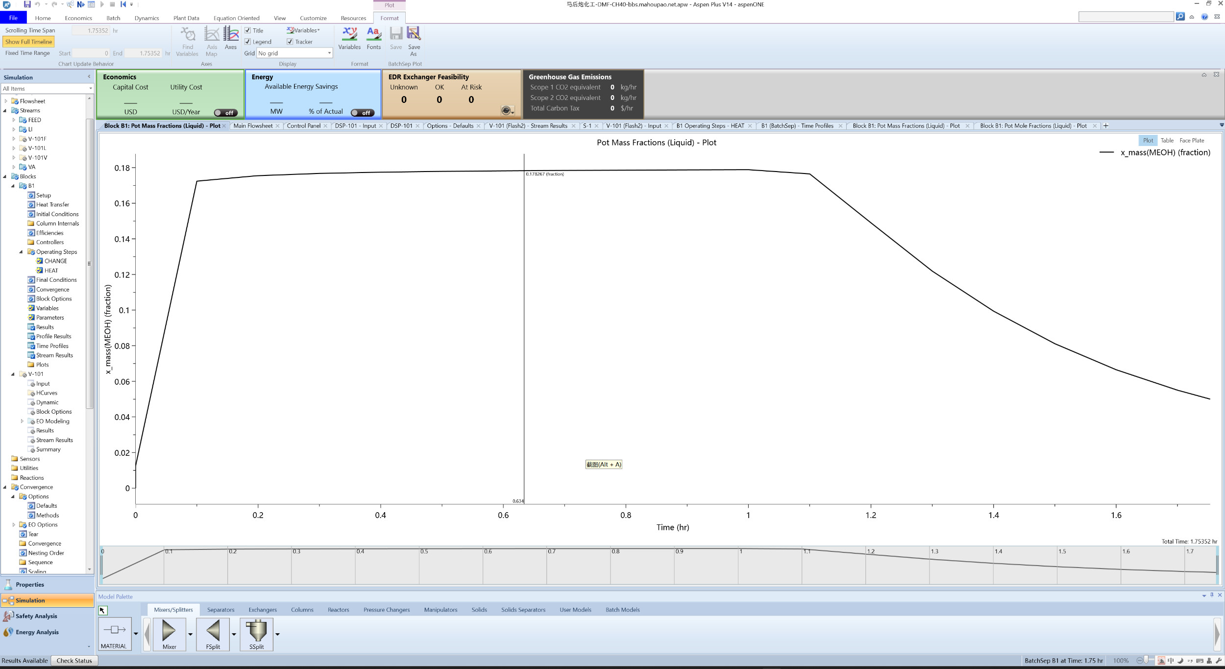The width and height of the screenshot is (1225, 669).
Task: Select the Columns palette tab
Action: pos(302,610)
